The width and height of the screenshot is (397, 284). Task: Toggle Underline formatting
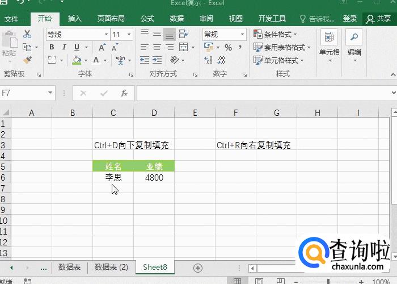point(77,47)
